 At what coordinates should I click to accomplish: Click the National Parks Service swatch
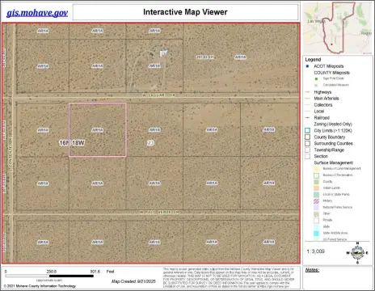click(316, 208)
